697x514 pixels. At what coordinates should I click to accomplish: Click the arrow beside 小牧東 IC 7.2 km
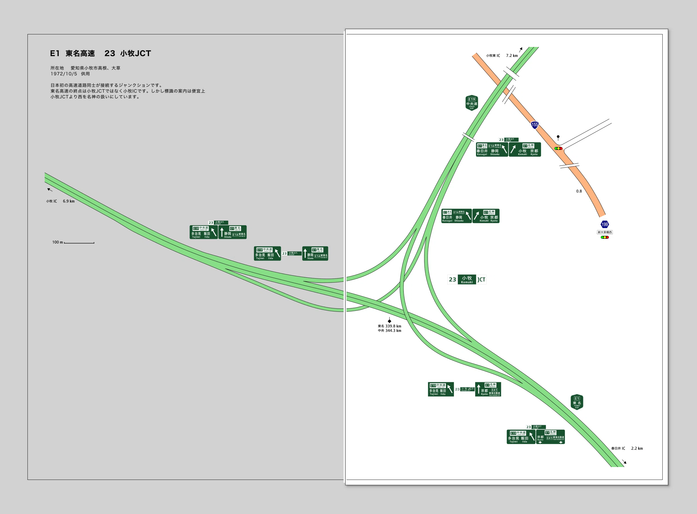pos(520,50)
